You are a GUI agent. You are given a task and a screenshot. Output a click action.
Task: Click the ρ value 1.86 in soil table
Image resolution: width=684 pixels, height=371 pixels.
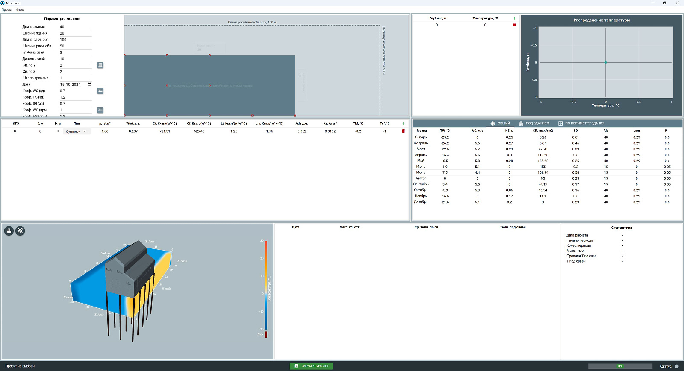pyautogui.click(x=105, y=131)
